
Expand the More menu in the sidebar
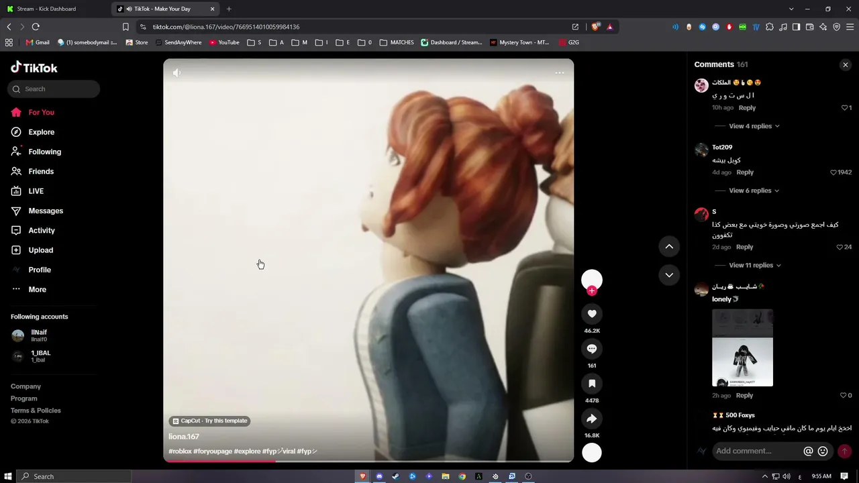(30, 289)
